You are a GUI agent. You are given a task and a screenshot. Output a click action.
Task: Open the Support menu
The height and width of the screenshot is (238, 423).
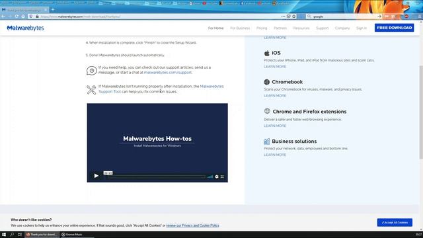(x=322, y=28)
